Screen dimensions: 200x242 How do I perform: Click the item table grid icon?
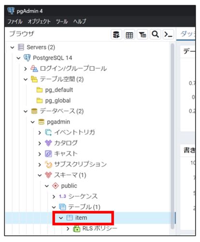pyautogui.click(x=69, y=218)
